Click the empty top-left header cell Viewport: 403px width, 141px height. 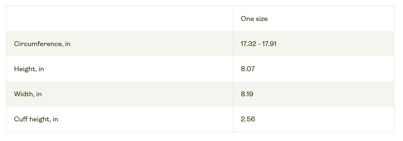pyautogui.click(x=119, y=19)
